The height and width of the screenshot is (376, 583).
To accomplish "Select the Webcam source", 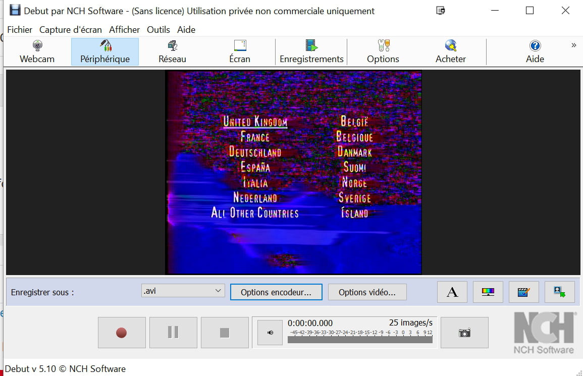I will click(x=37, y=51).
